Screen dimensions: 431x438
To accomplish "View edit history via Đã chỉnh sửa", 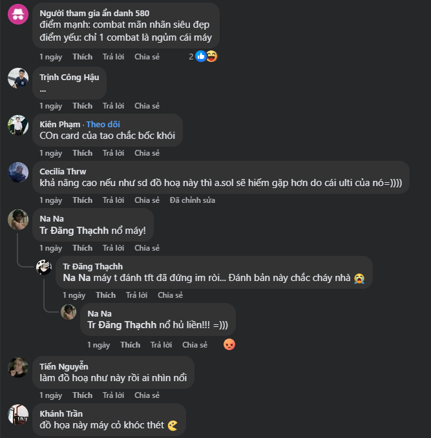I will coord(192,200).
